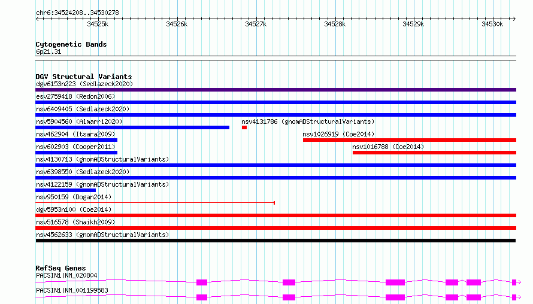The image size is (533, 304).
Task: Open the nsv1016788 (Coe2014) label
Action: 388,147
